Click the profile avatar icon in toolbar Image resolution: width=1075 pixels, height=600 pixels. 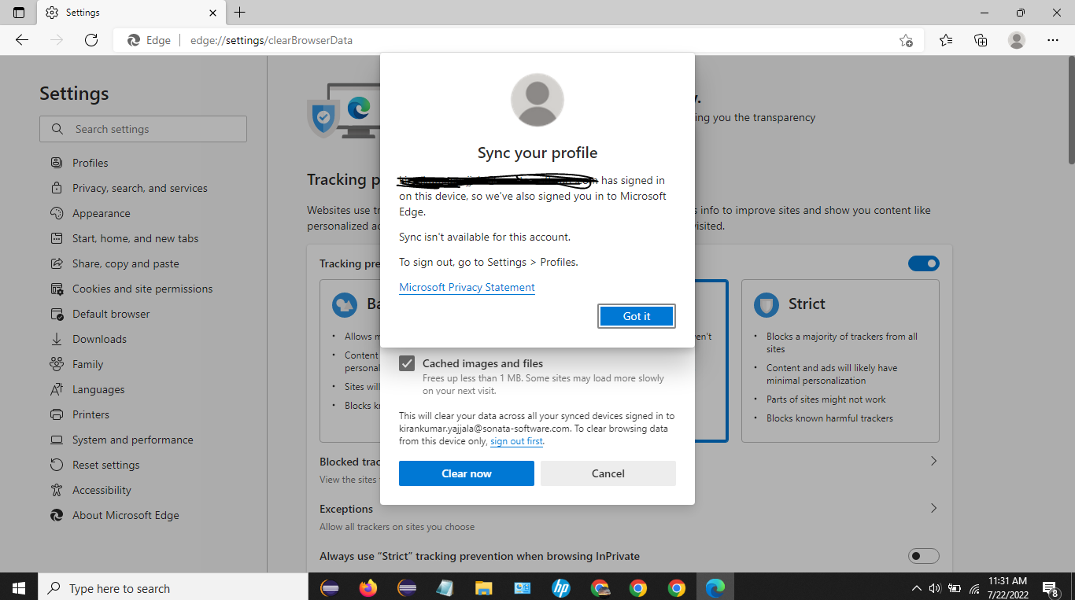click(x=1017, y=40)
